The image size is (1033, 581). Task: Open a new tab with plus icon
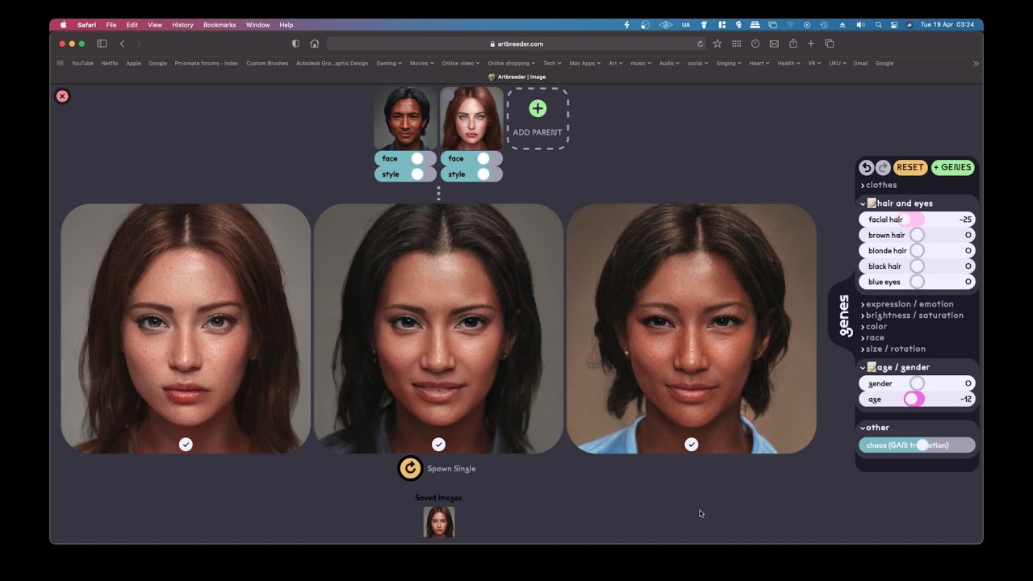click(811, 44)
